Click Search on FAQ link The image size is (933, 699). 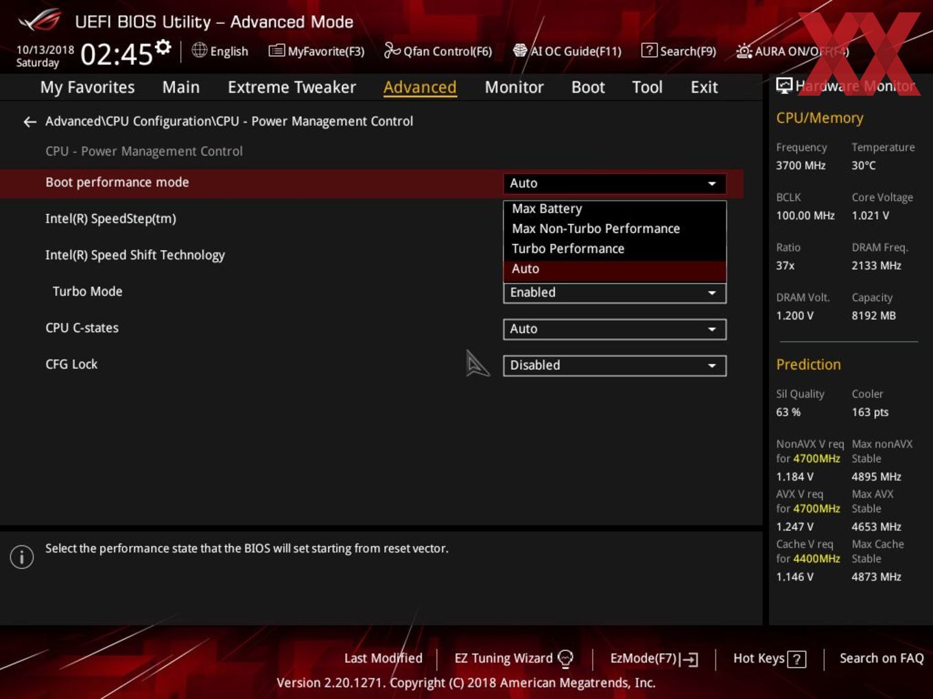882,659
